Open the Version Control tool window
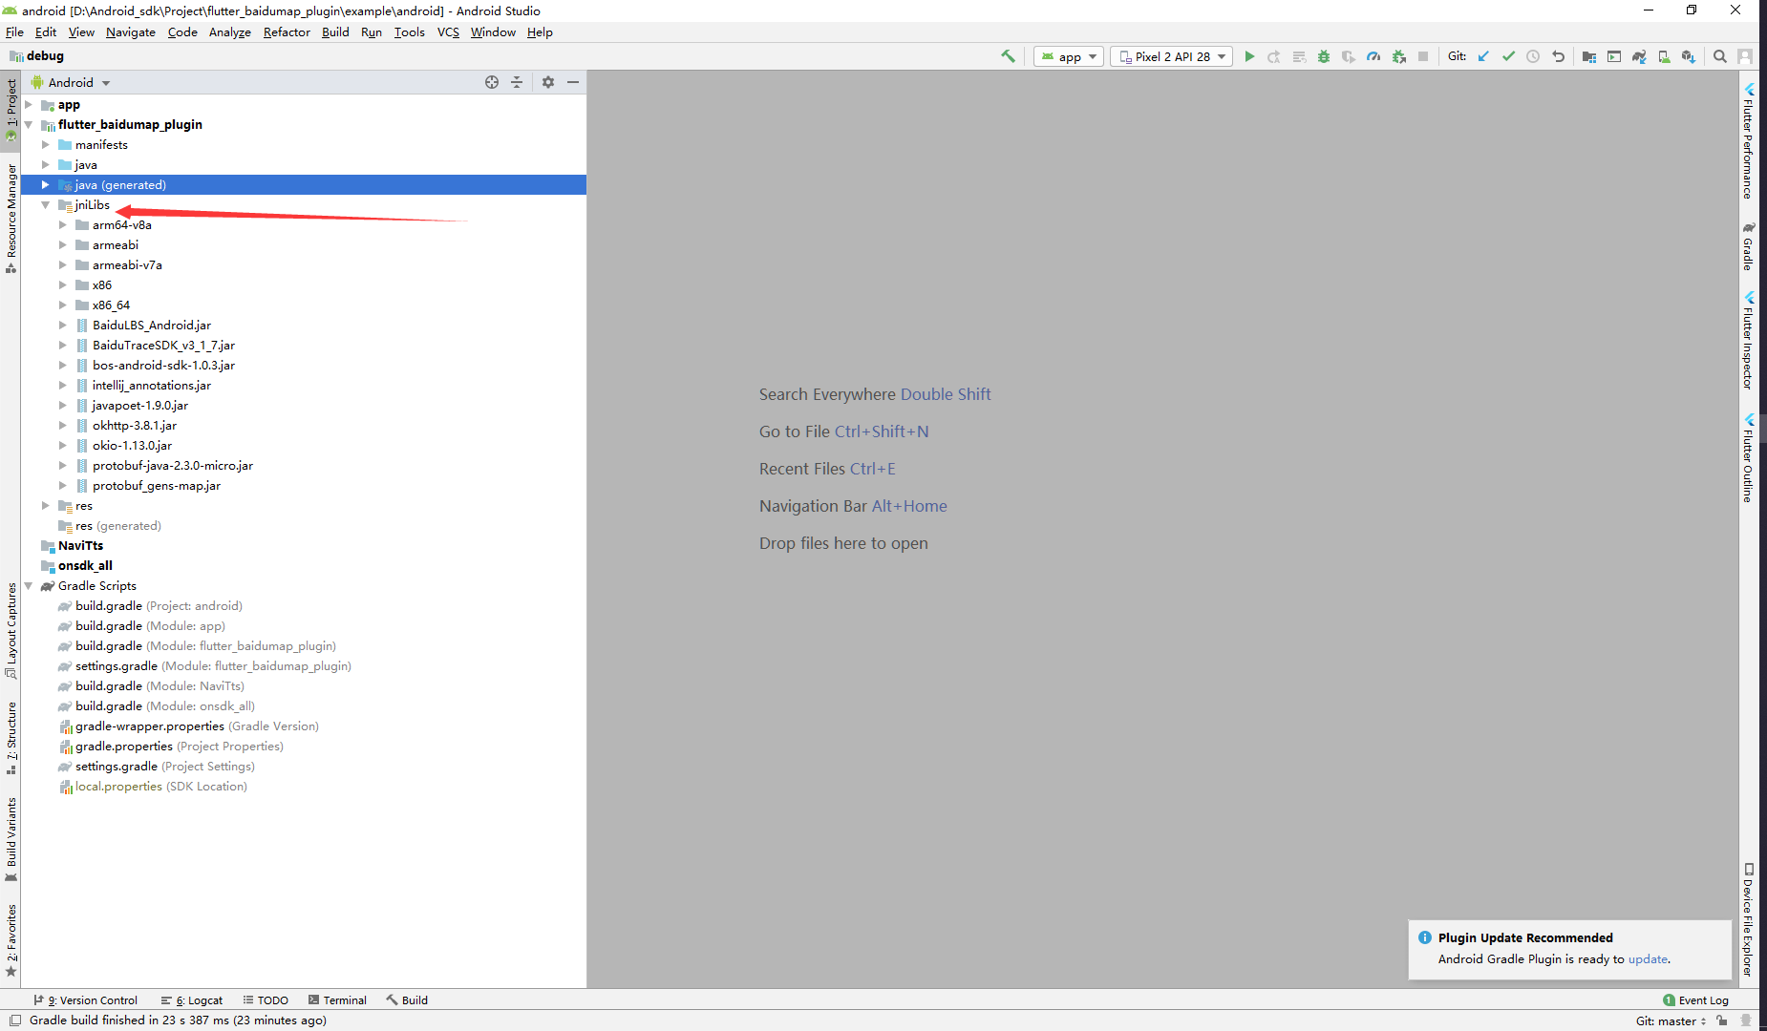This screenshot has width=1767, height=1031. point(85,1000)
